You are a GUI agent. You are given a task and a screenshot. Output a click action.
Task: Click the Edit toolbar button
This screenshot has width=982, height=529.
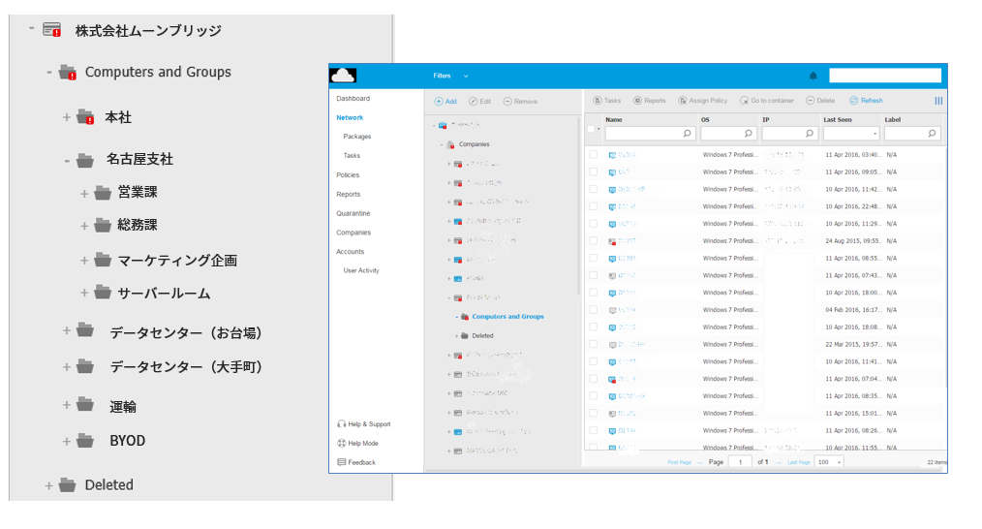click(x=479, y=102)
